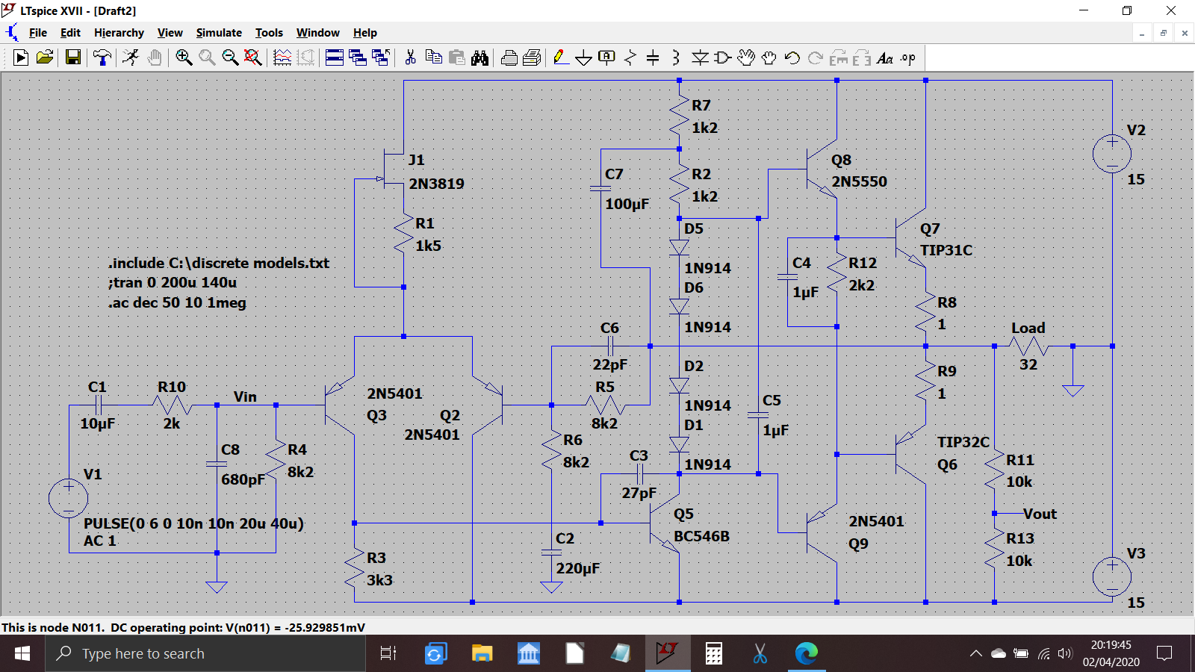Open the Hierarchy menu
This screenshot has width=1195, height=672.
coord(119,33)
